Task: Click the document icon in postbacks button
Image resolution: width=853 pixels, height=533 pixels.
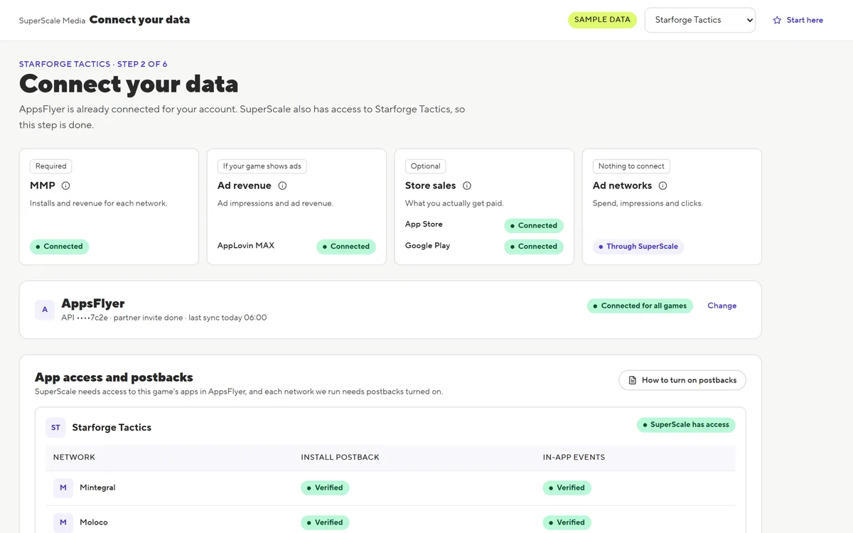Action: 632,380
